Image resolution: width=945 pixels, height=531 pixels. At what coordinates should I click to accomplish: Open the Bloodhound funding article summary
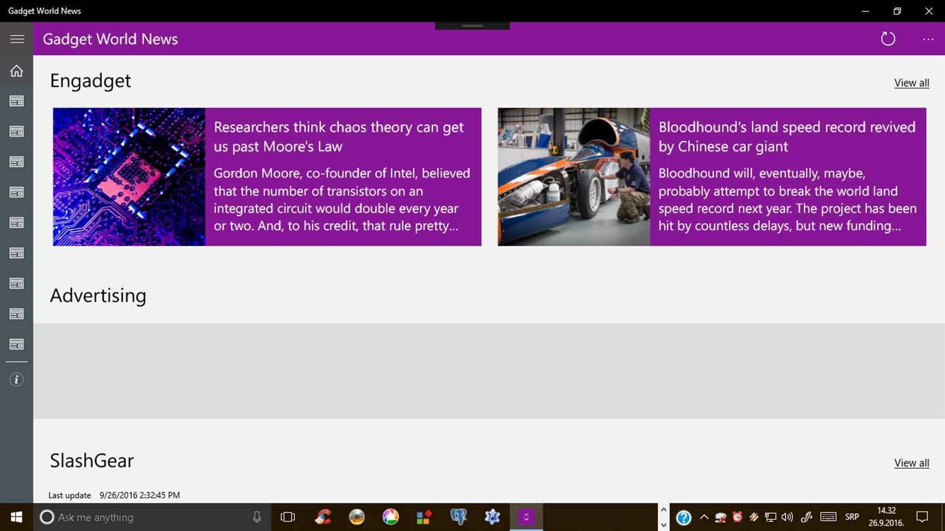[787, 199]
